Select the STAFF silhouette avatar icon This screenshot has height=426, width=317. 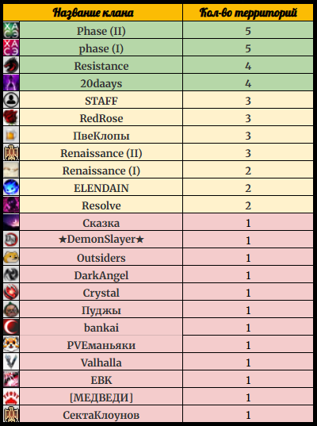pyautogui.click(x=11, y=100)
